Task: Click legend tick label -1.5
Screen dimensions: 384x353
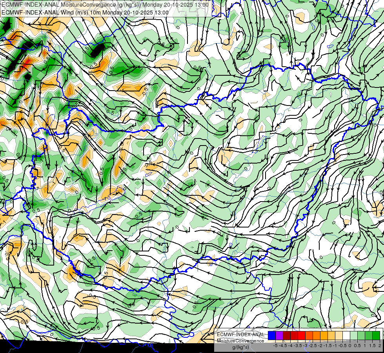Action: coord(328,346)
